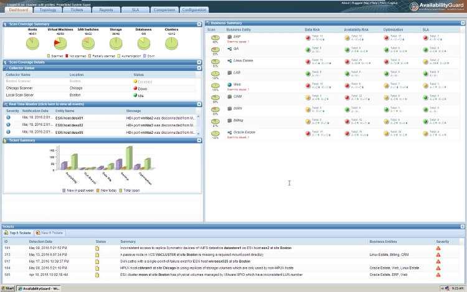Image resolution: width=467 pixels, height=292 pixels.
Task: Sort tickets by Severity column header
Action: 443,242
